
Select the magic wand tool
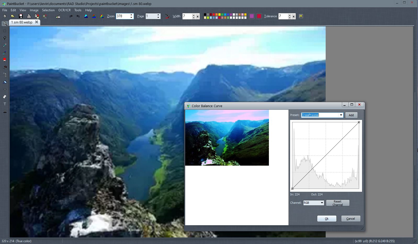(5, 45)
